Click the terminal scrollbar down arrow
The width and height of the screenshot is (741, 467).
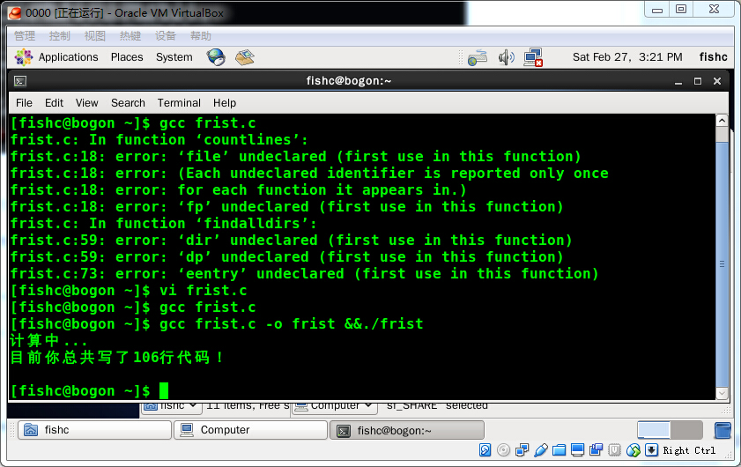[722, 393]
